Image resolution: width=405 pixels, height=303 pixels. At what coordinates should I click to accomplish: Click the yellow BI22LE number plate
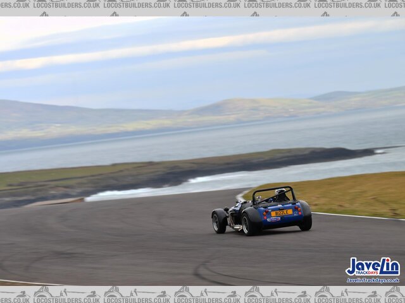[281, 213]
